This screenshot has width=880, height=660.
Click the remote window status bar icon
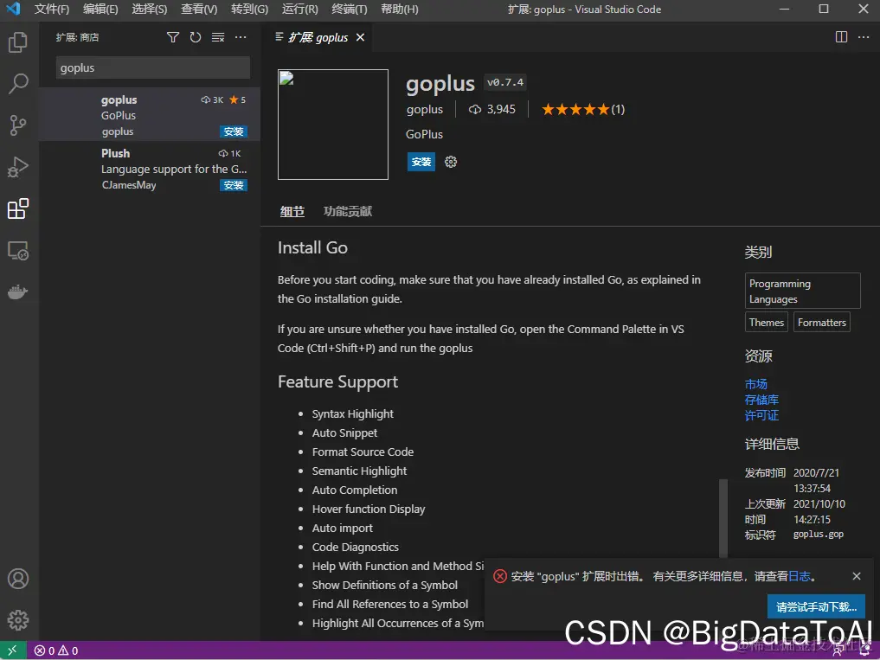pos(13,650)
